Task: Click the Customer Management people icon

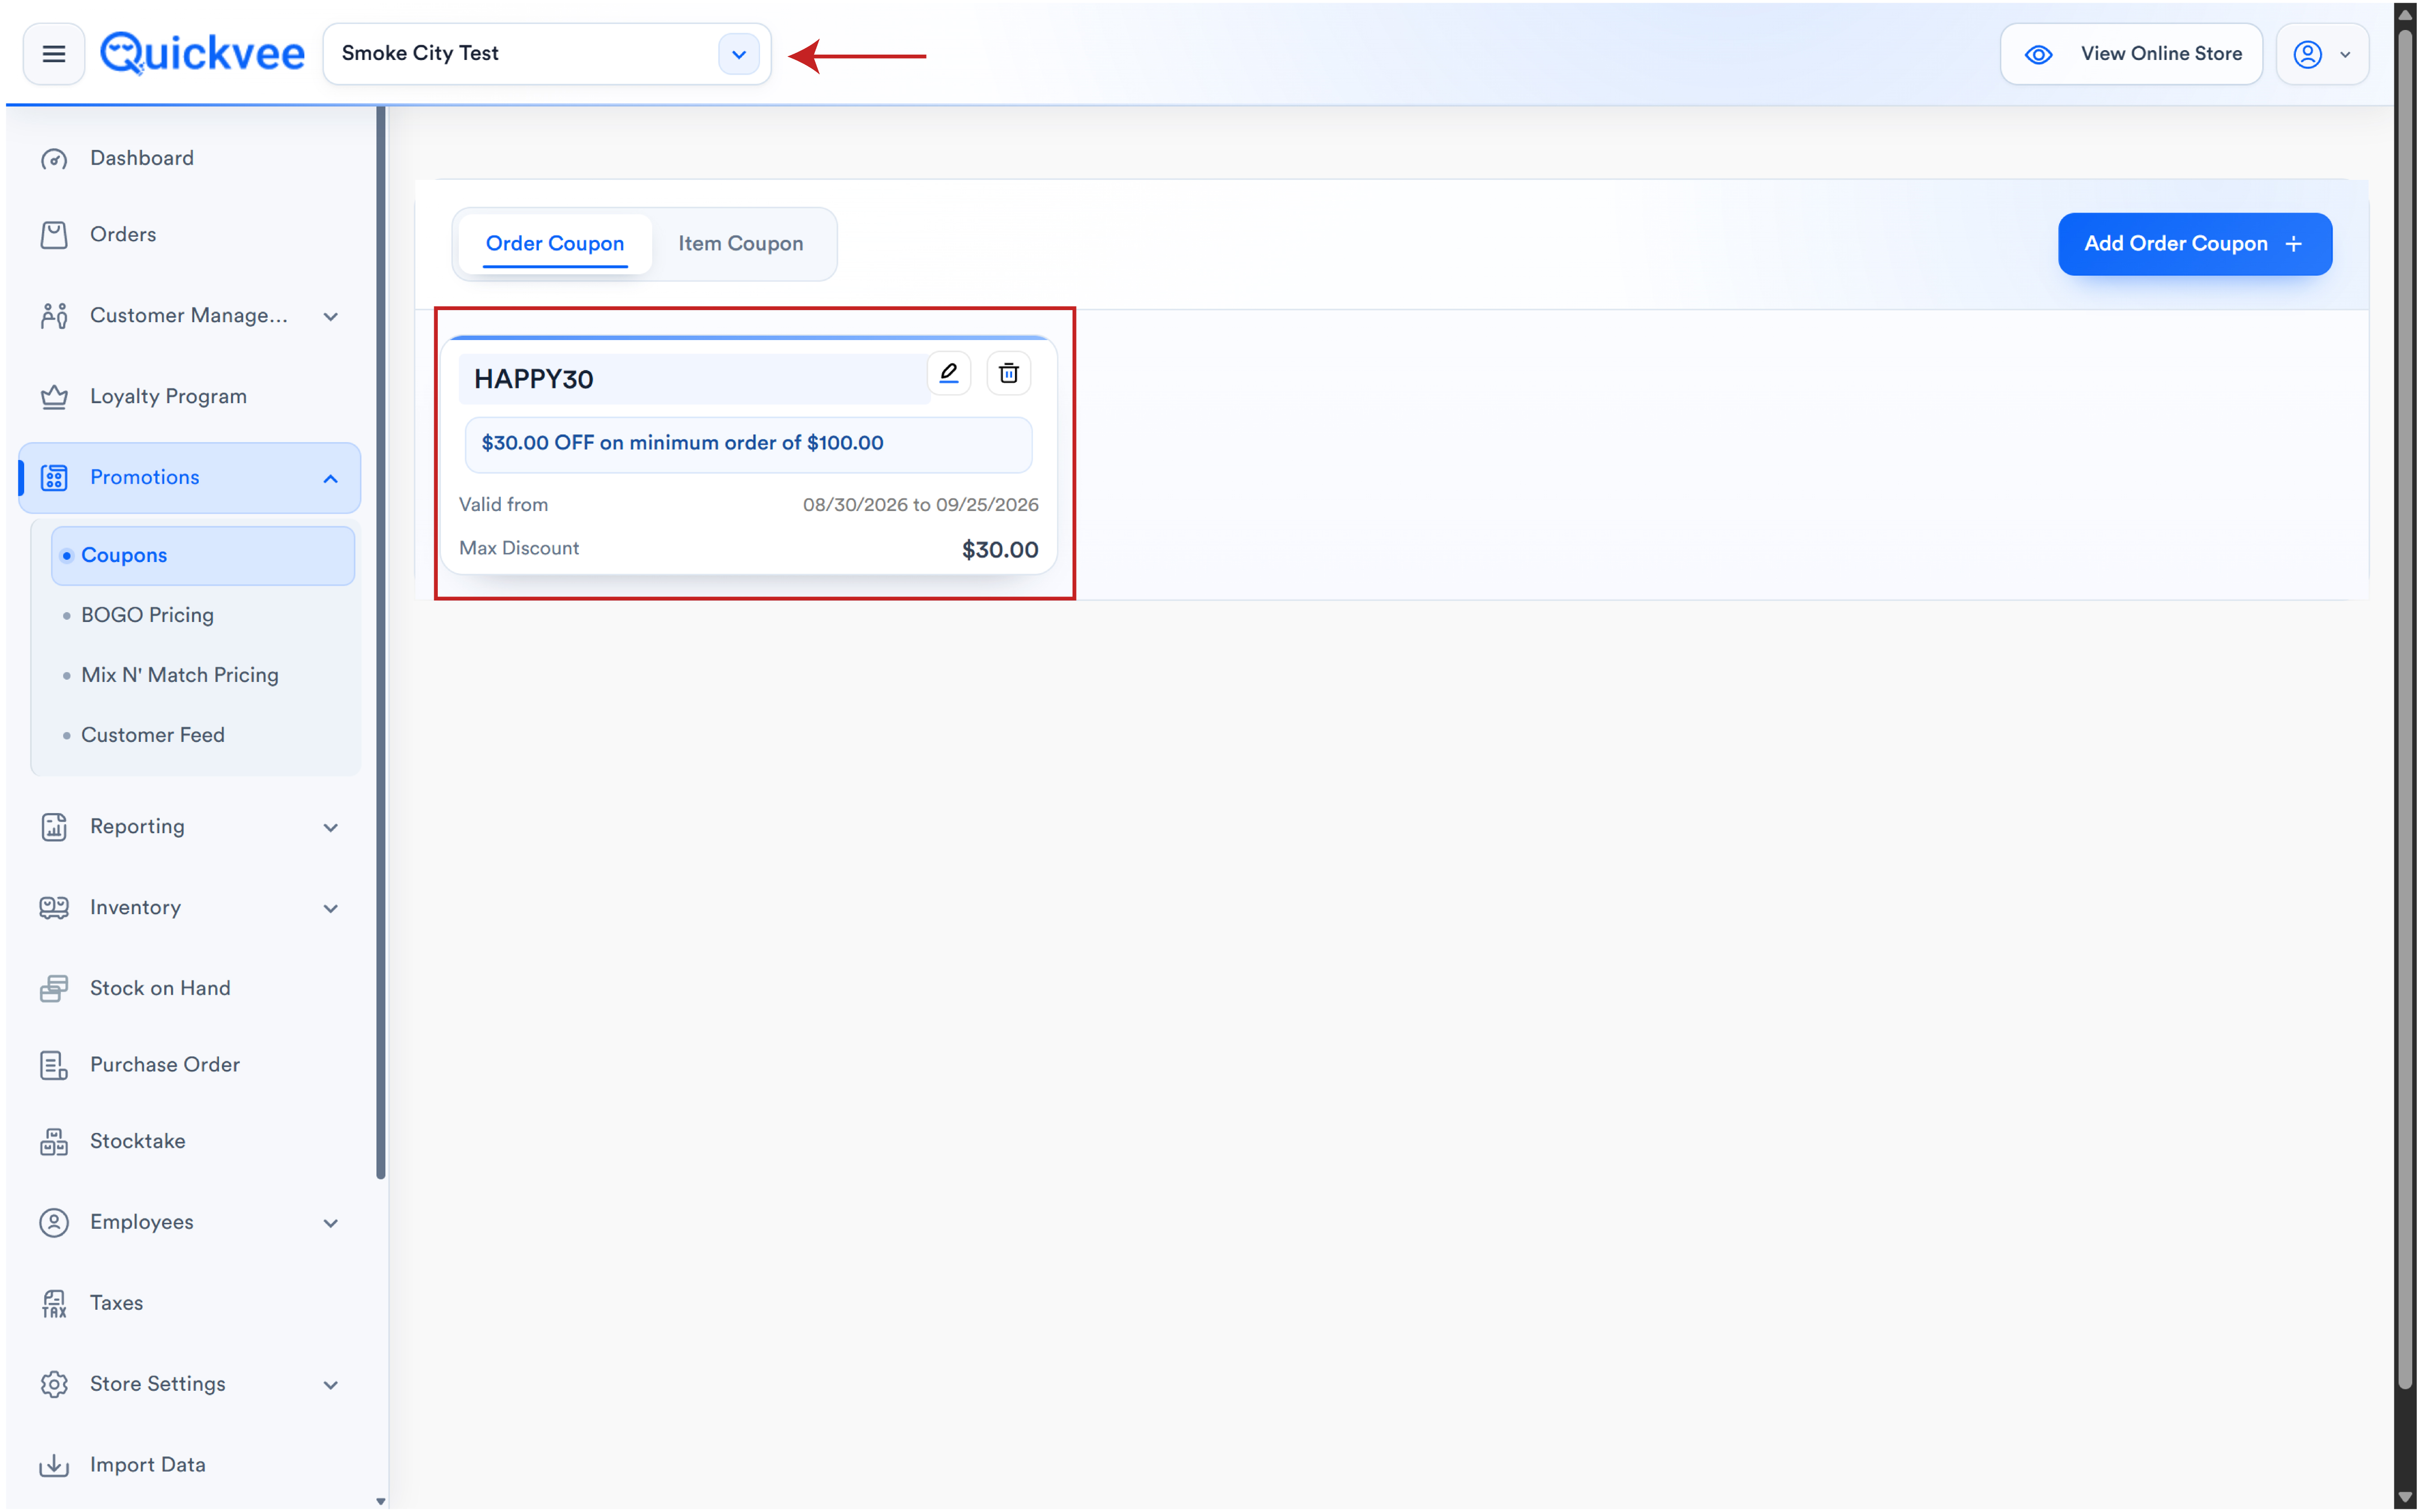Action: [54, 316]
